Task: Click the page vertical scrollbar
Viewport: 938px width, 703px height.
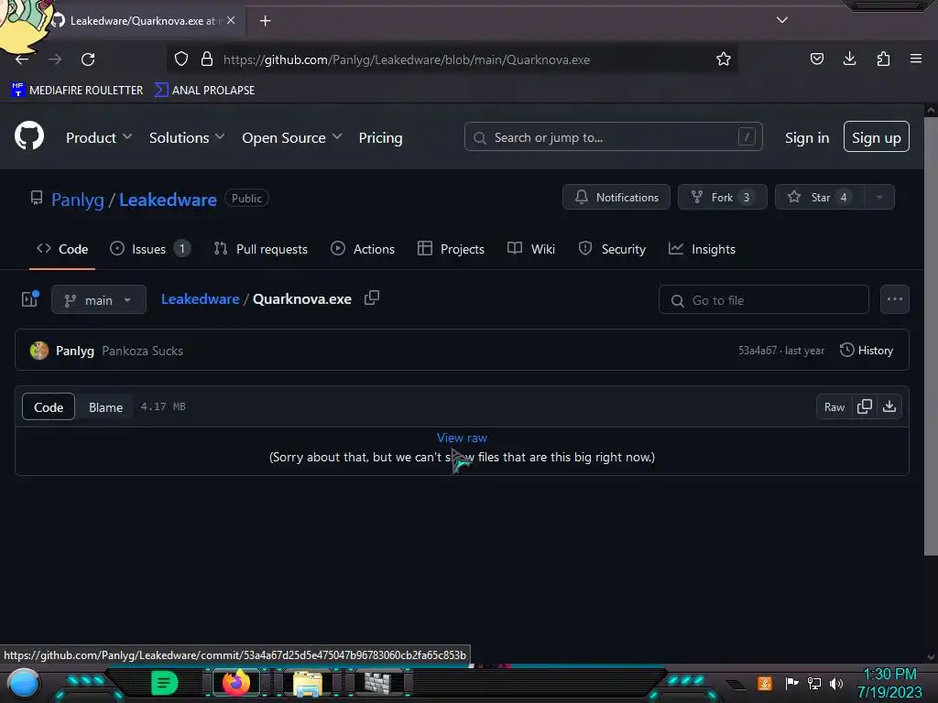Action: coord(931,337)
